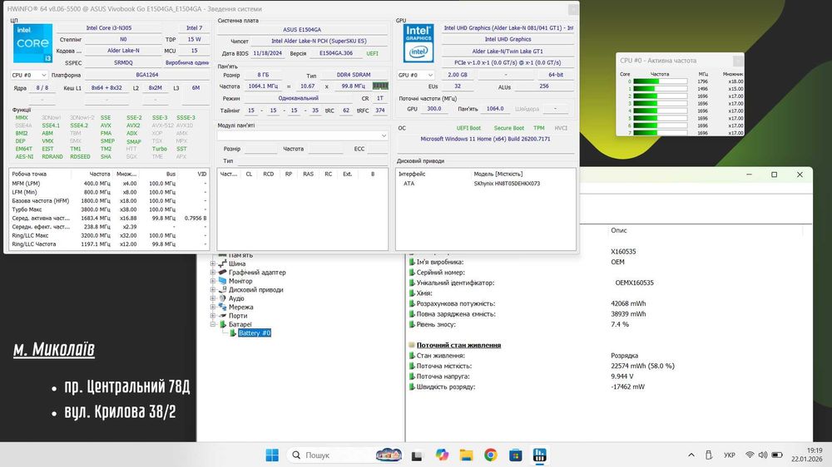This screenshot has height=467, width=832.
Task: Launch Copilot from the taskbar
Action: coord(442,455)
